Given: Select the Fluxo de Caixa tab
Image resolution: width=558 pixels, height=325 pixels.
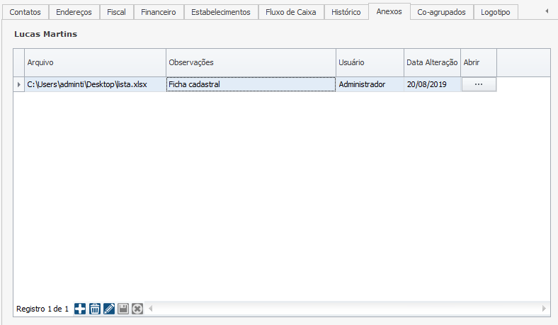Looking at the screenshot, I should pyautogui.click(x=291, y=12).
